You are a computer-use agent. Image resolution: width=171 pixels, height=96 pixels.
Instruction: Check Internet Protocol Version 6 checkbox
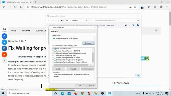(x=53, y=58)
